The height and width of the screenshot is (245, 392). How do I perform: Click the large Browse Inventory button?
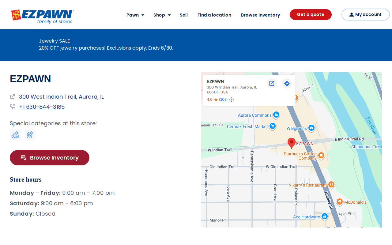[50, 158]
